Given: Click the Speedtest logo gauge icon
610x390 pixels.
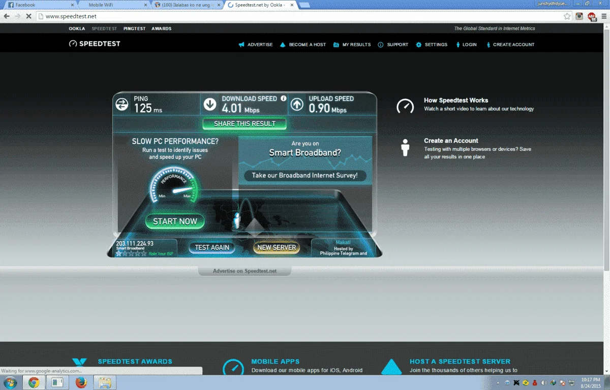Looking at the screenshot, I should coord(73,44).
